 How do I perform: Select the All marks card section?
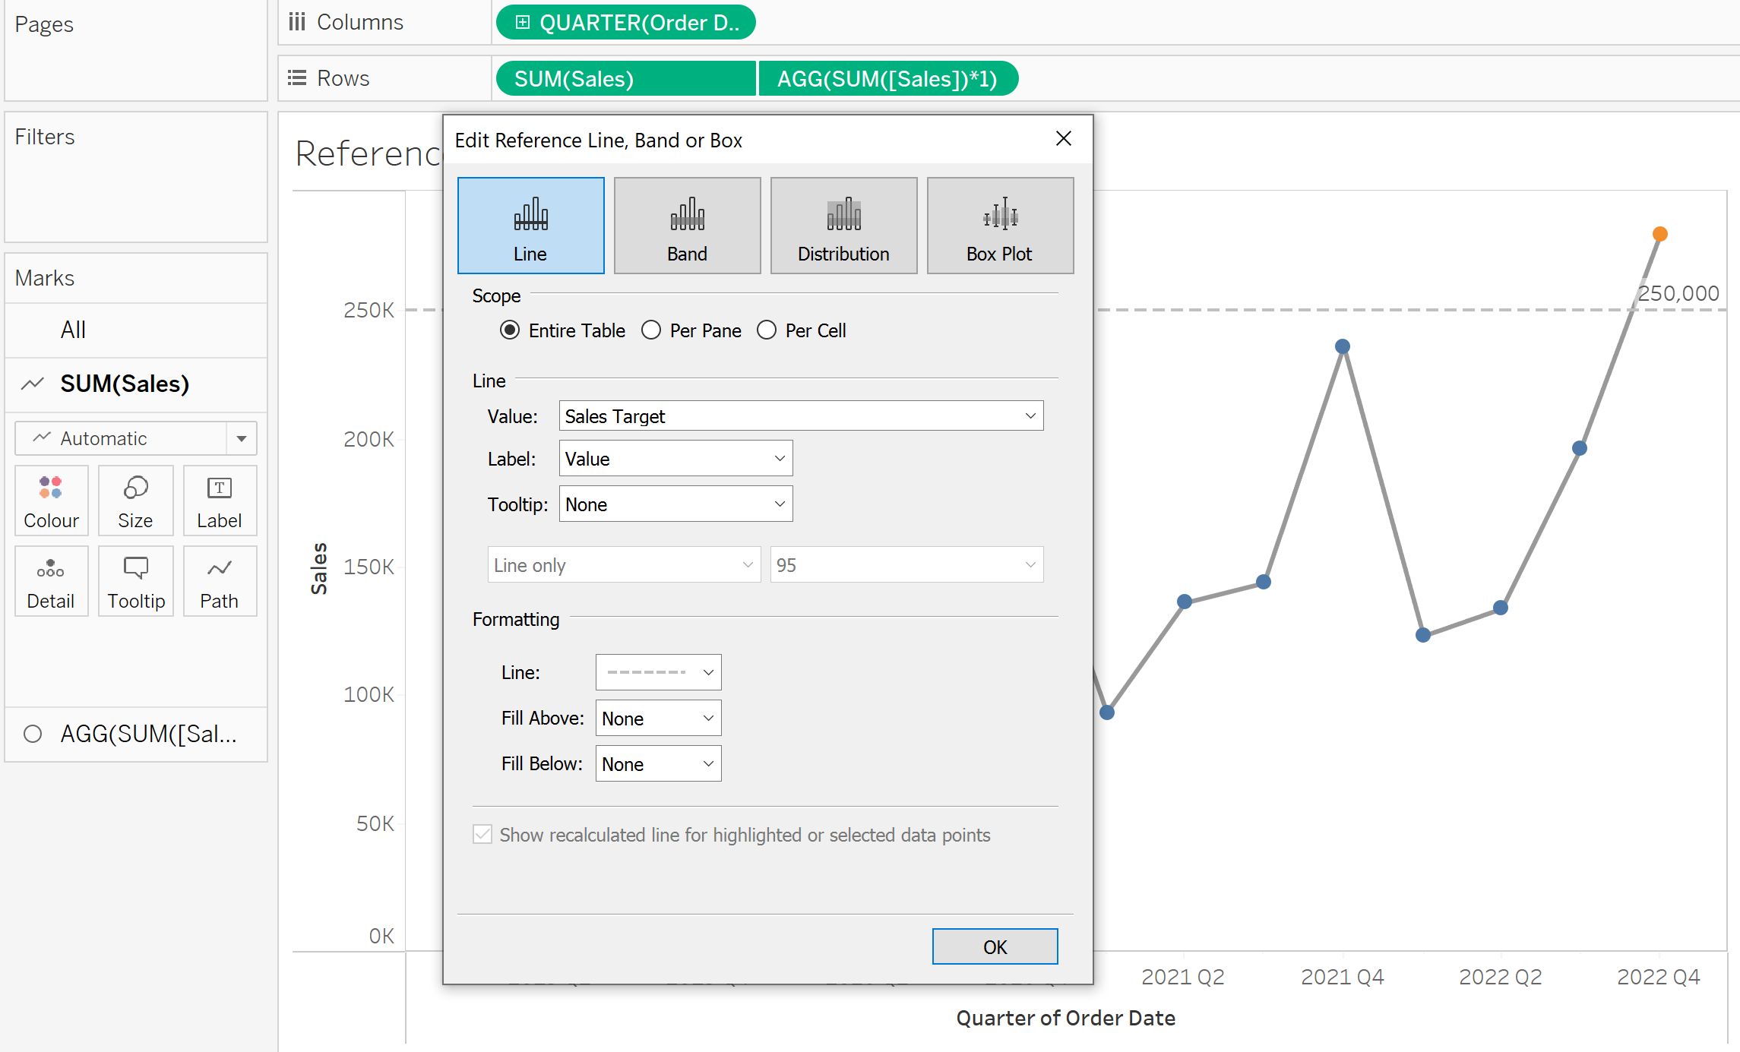[x=73, y=330]
